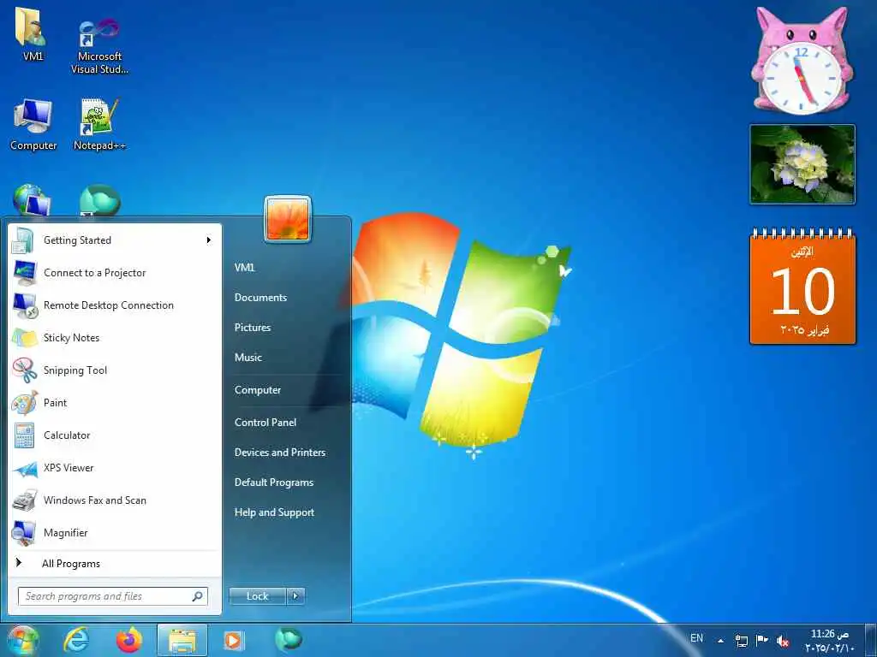Viewport: 877px width, 657px height.
Task: Click the Paint palette icon
Action: [x=24, y=403]
